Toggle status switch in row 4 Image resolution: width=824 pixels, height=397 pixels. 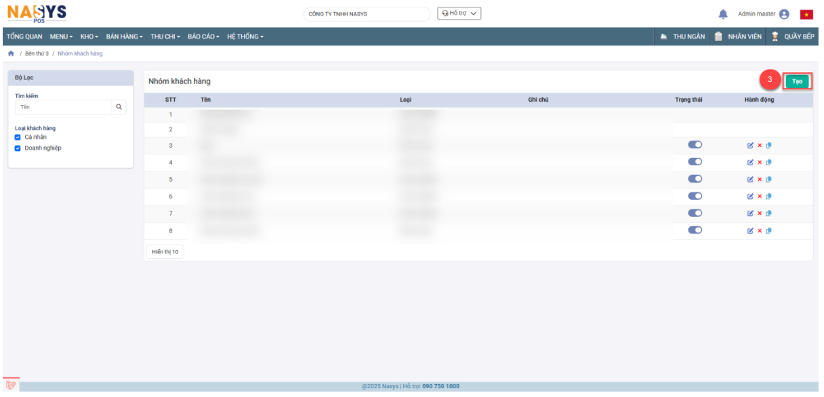tap(695, 161)
